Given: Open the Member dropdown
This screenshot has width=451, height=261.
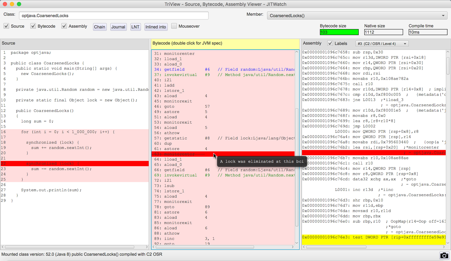Looking at the screenshot, I should click(357, 16).
